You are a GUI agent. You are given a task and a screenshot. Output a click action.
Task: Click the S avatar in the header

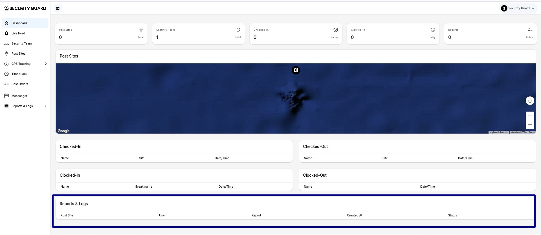(504, 8)
